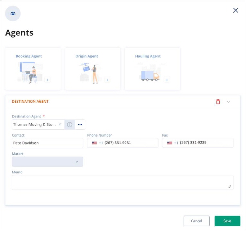Grab the Memo resize handle
The height and width of the screenshot is (231, 246).
[x=229, y=186]
